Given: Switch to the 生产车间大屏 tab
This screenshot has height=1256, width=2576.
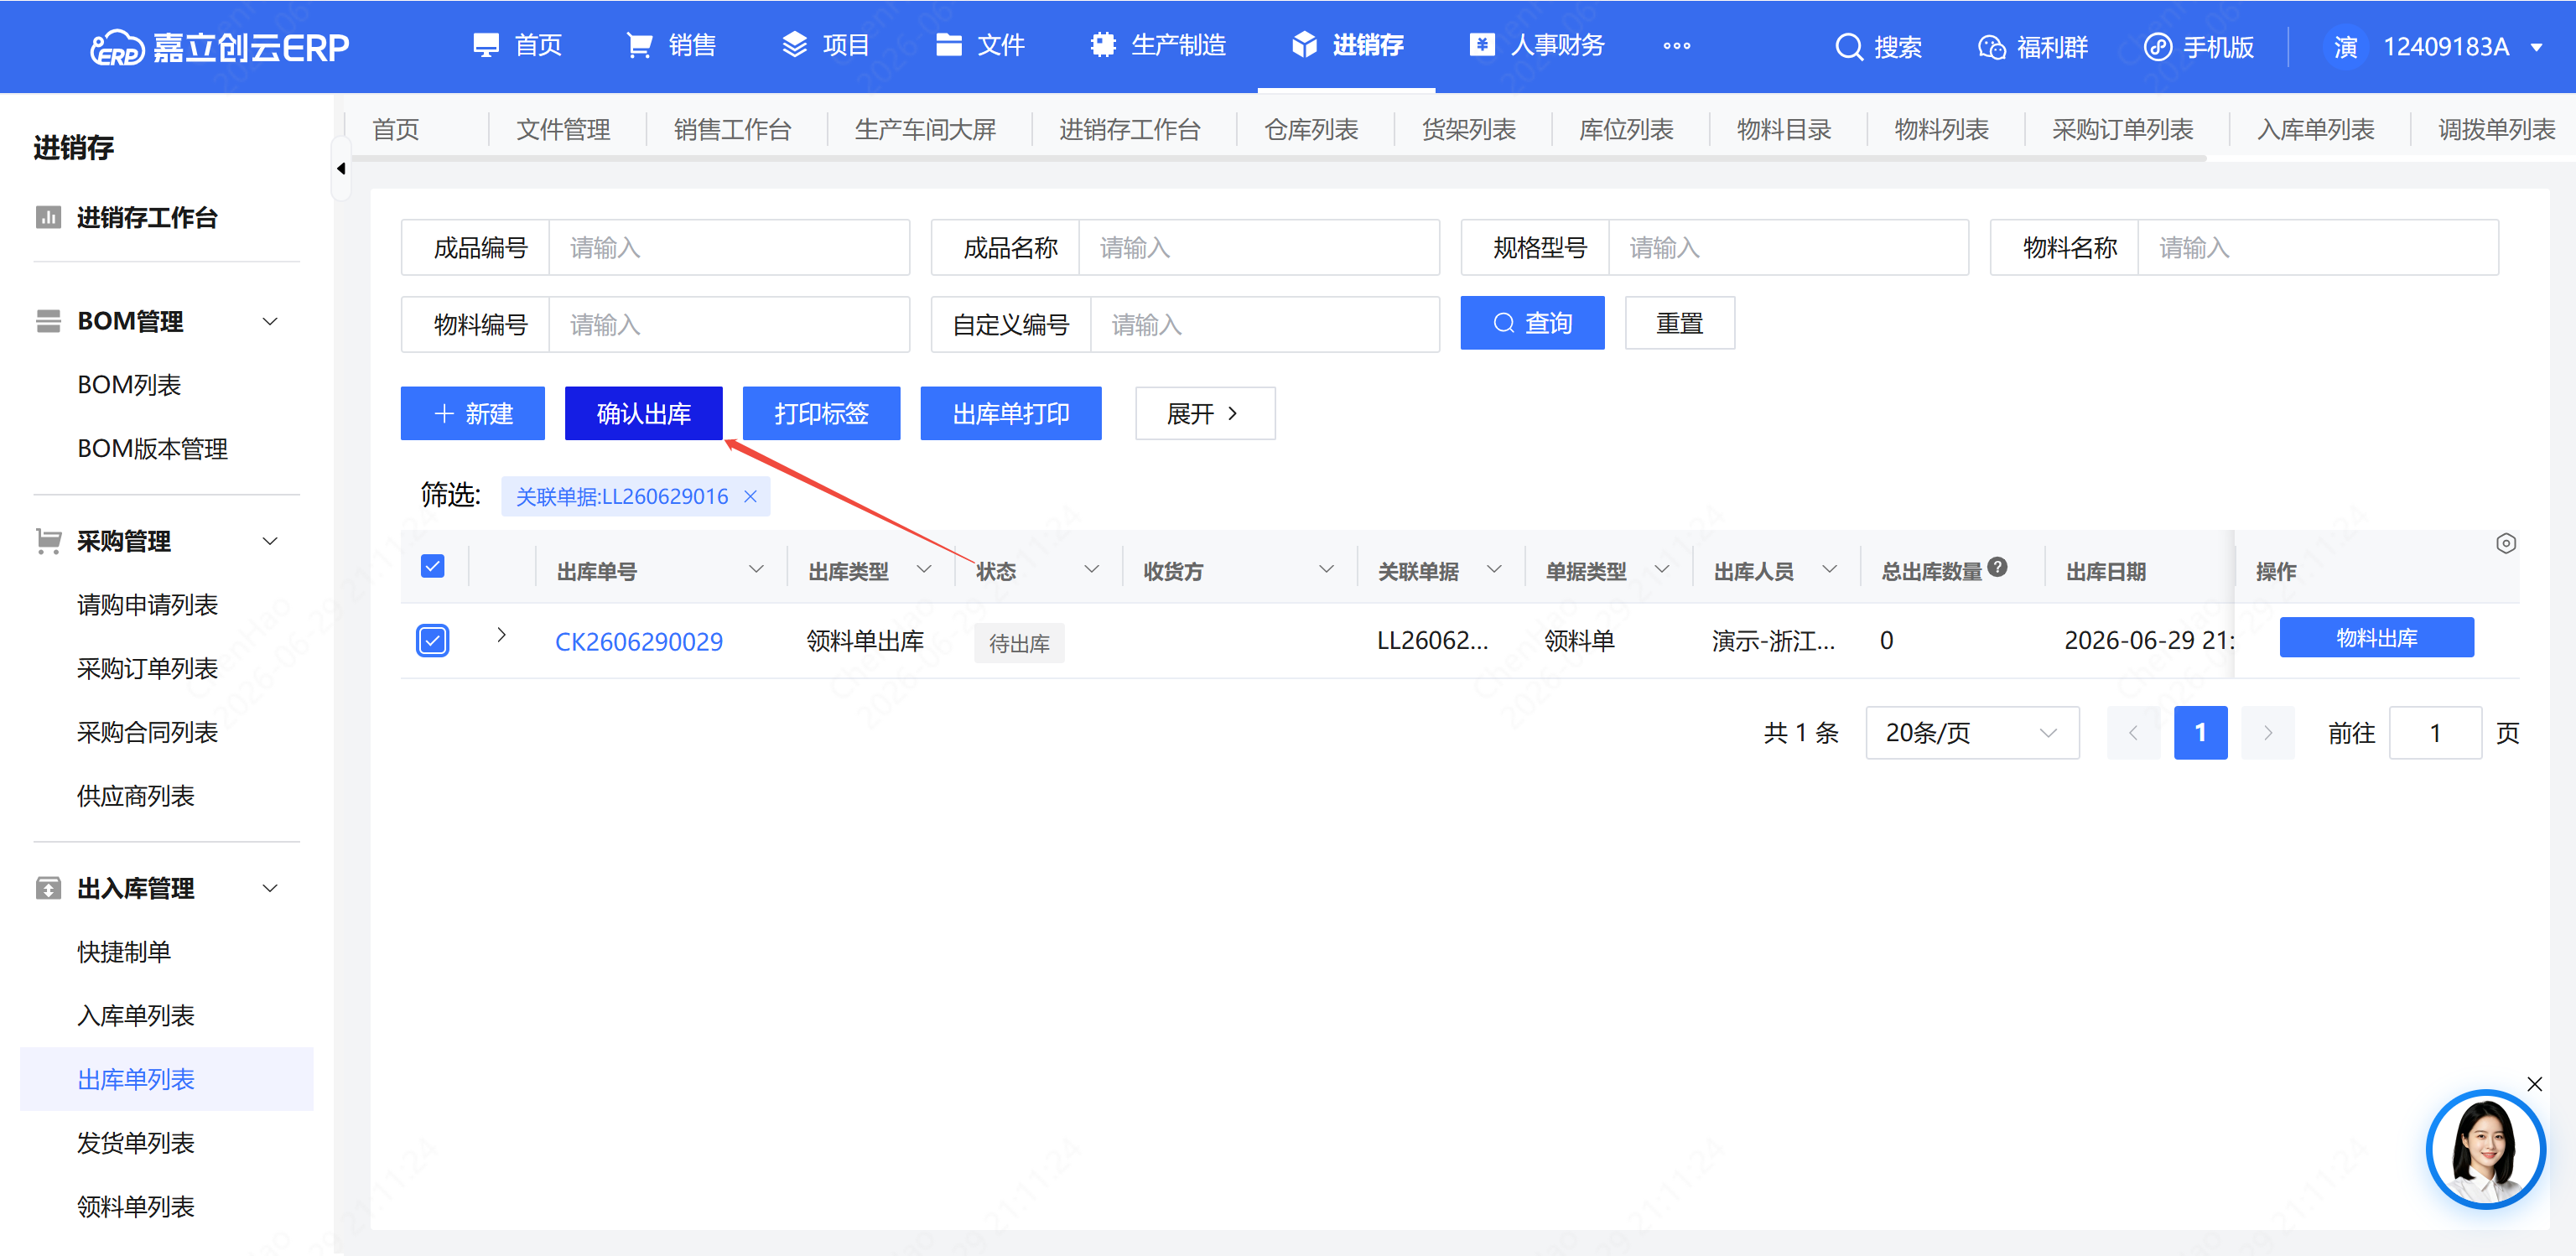Looking at the screenshot, I should click(x=925, y=130).
